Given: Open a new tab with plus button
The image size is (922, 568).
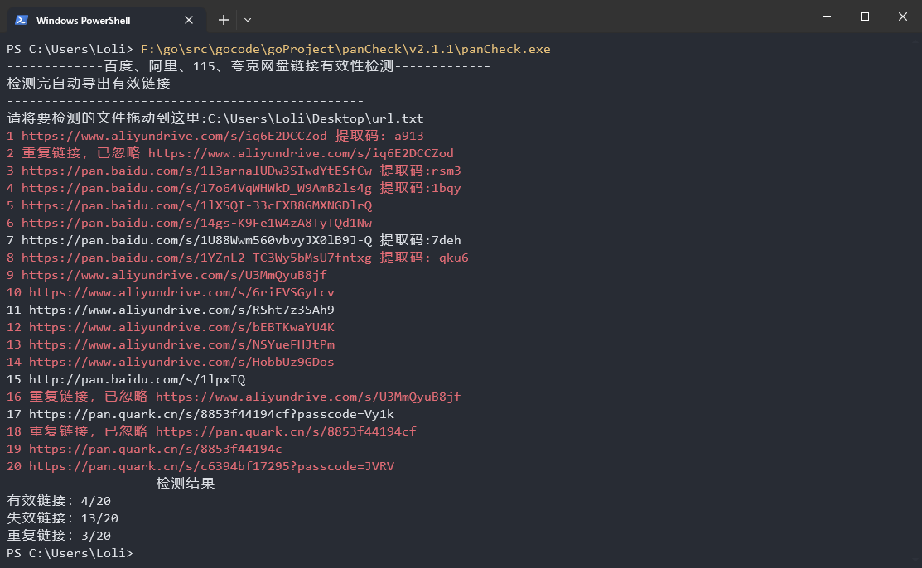Looking at the screenshot, I should point(224,20).
